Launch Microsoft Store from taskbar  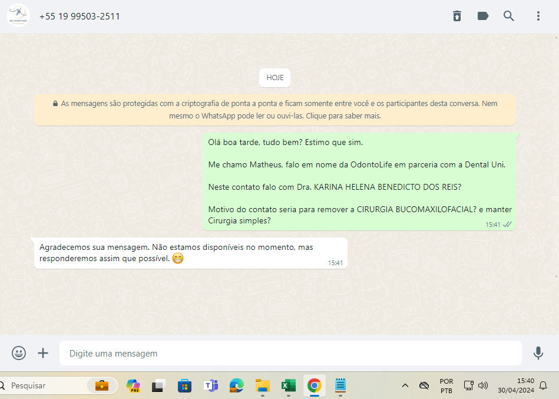point(185,385)
